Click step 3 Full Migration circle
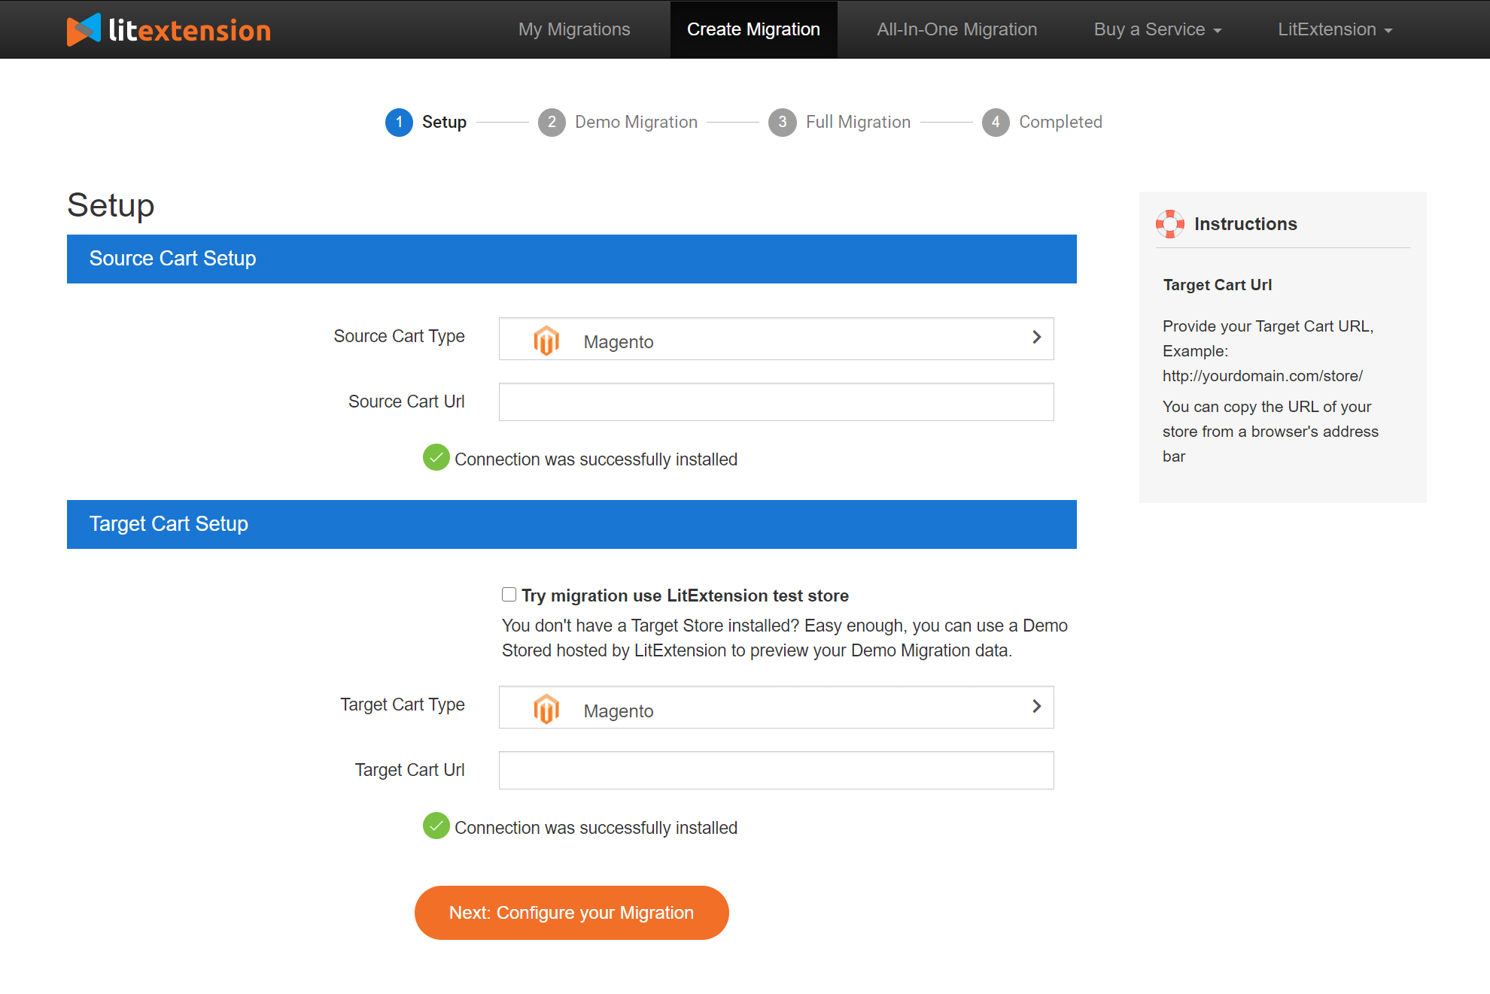 (783, 122)
